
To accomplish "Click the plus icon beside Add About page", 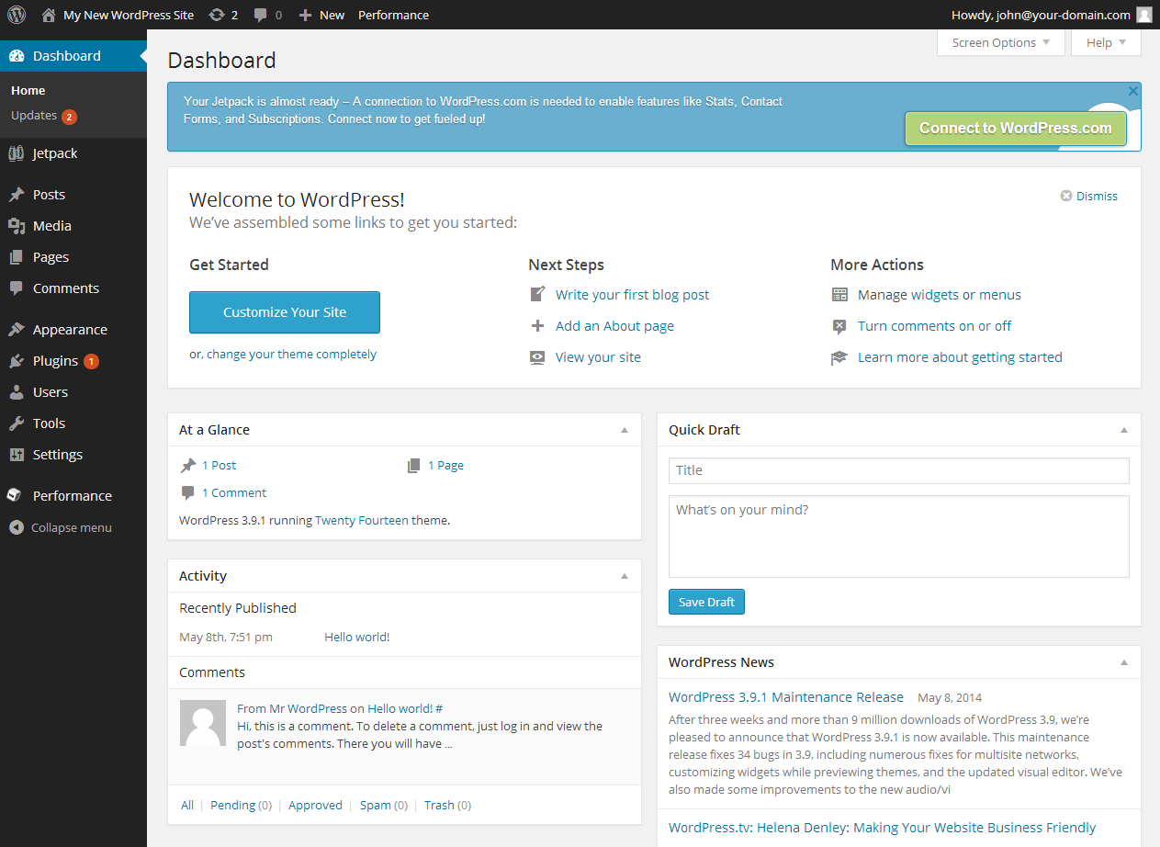I will coord(538,326).
